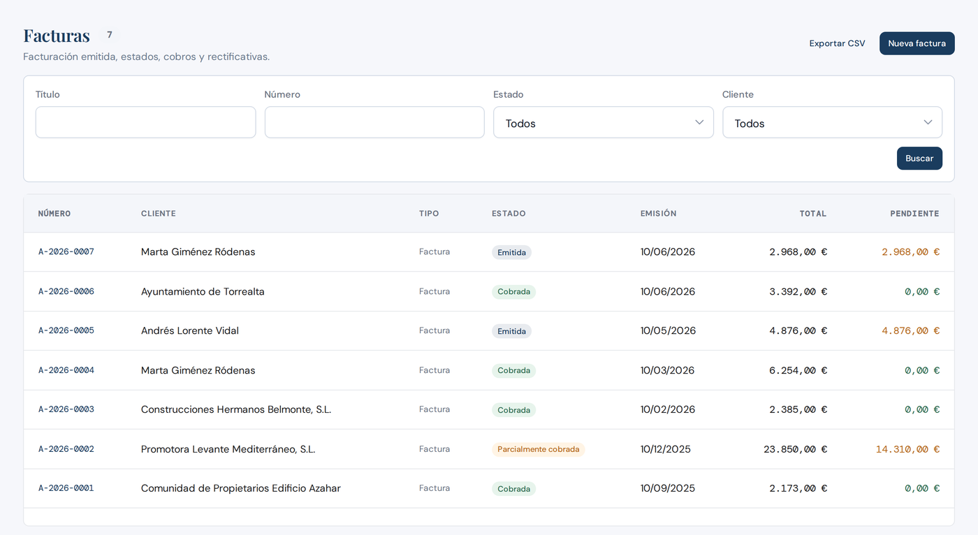978x535 pixels.
Task: Expand the Cliente filter dropdown
Action: (x=832, y=122)
